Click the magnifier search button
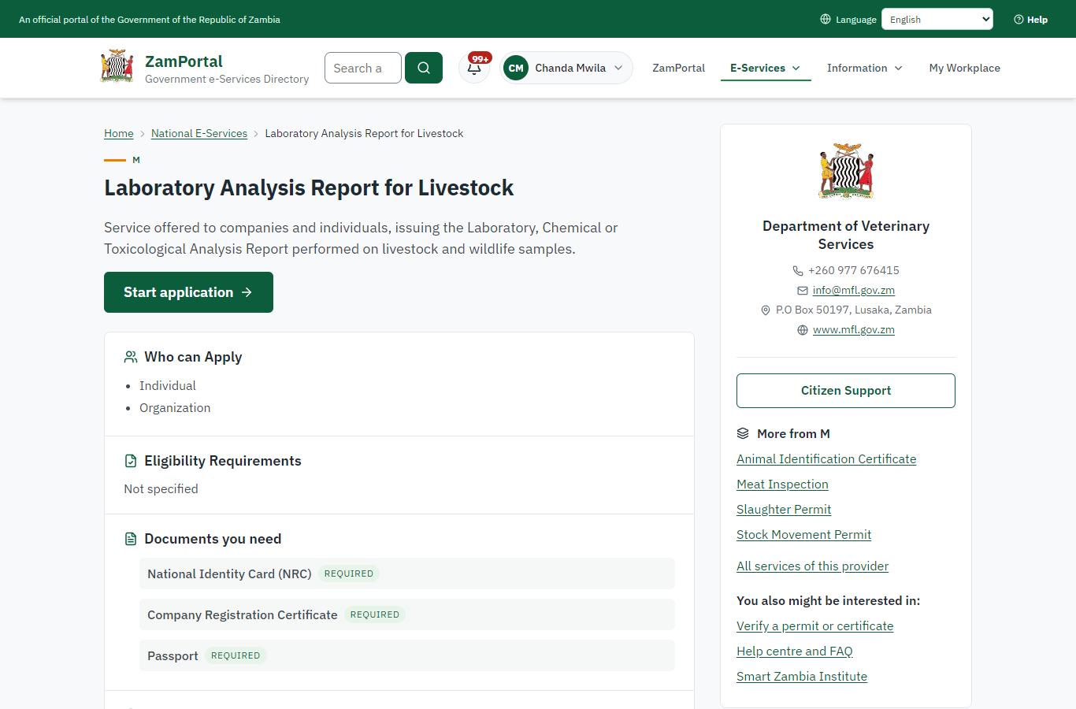Viewport: 1076px width, 709px height. coord(424,68)
